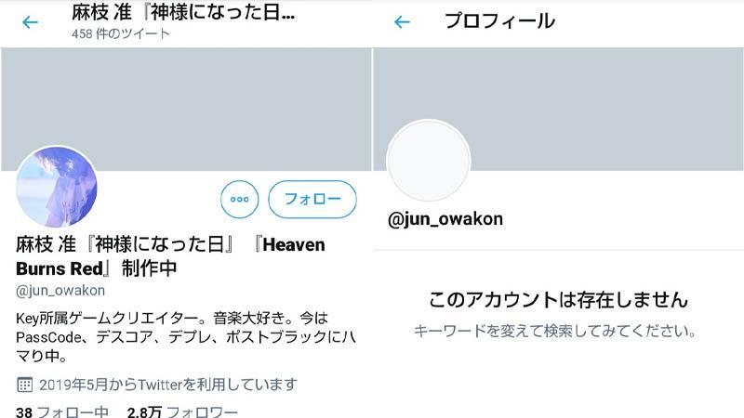Open the 2.8万 フォロワー followers list
744x418 pixels.
182,411
